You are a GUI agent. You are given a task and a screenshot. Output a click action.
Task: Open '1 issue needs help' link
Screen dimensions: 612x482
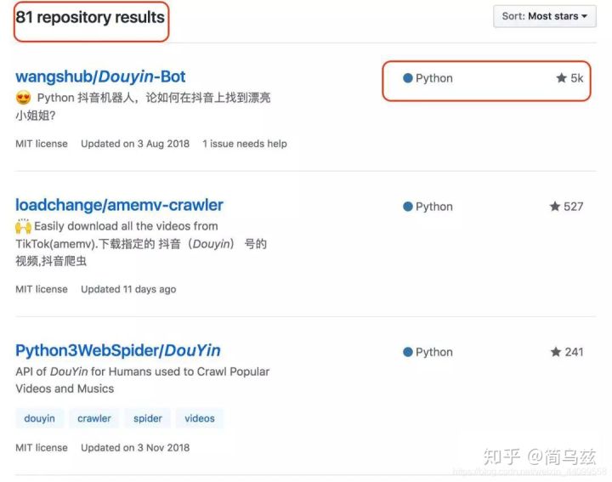245,144
